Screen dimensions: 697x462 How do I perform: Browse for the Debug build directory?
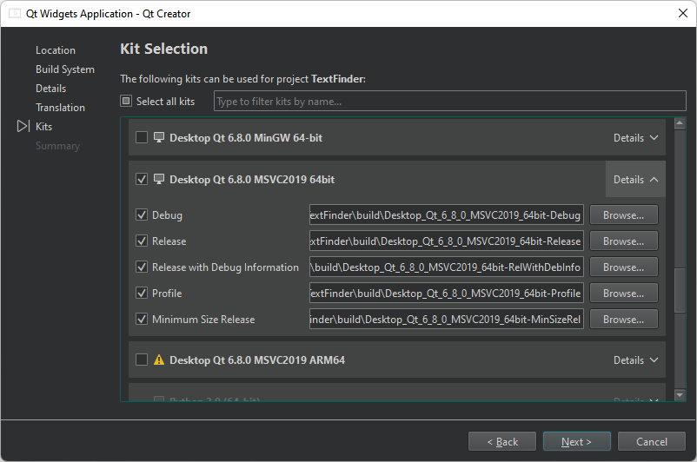[x=623, y=215]
